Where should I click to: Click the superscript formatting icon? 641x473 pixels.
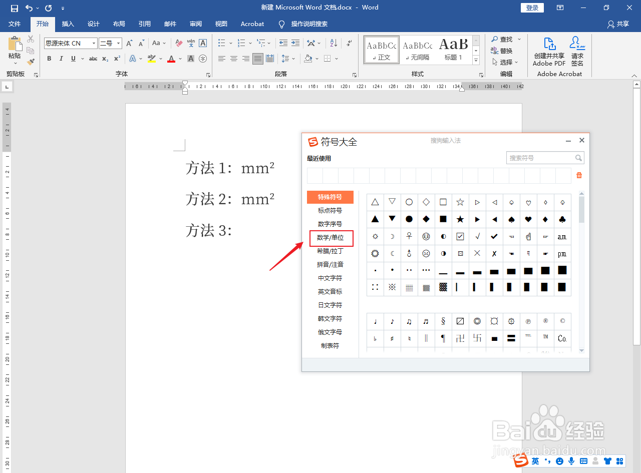116,59
